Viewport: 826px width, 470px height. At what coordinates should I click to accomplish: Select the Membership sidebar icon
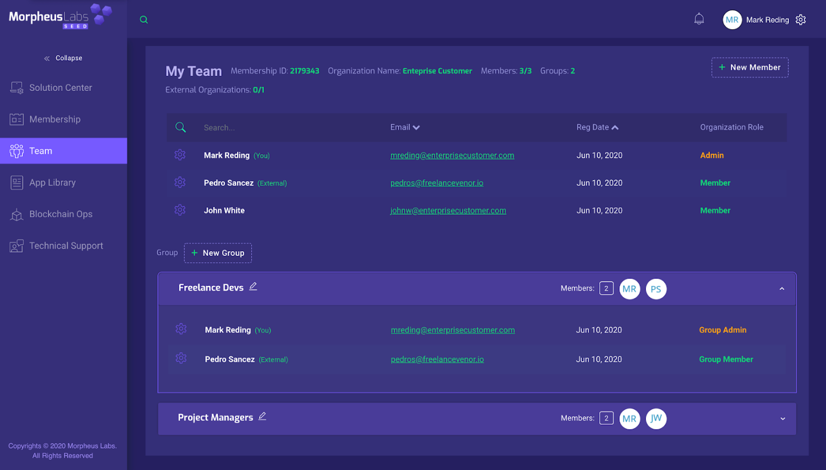pos(17,119)
